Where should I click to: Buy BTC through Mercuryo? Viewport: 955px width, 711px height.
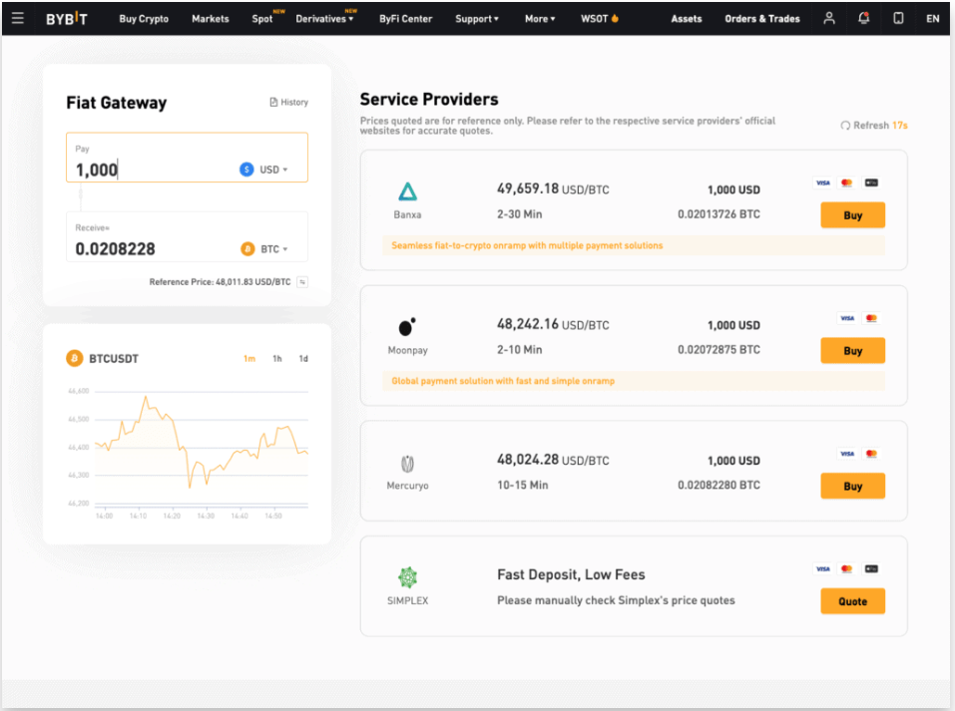(x=852, y=486)
